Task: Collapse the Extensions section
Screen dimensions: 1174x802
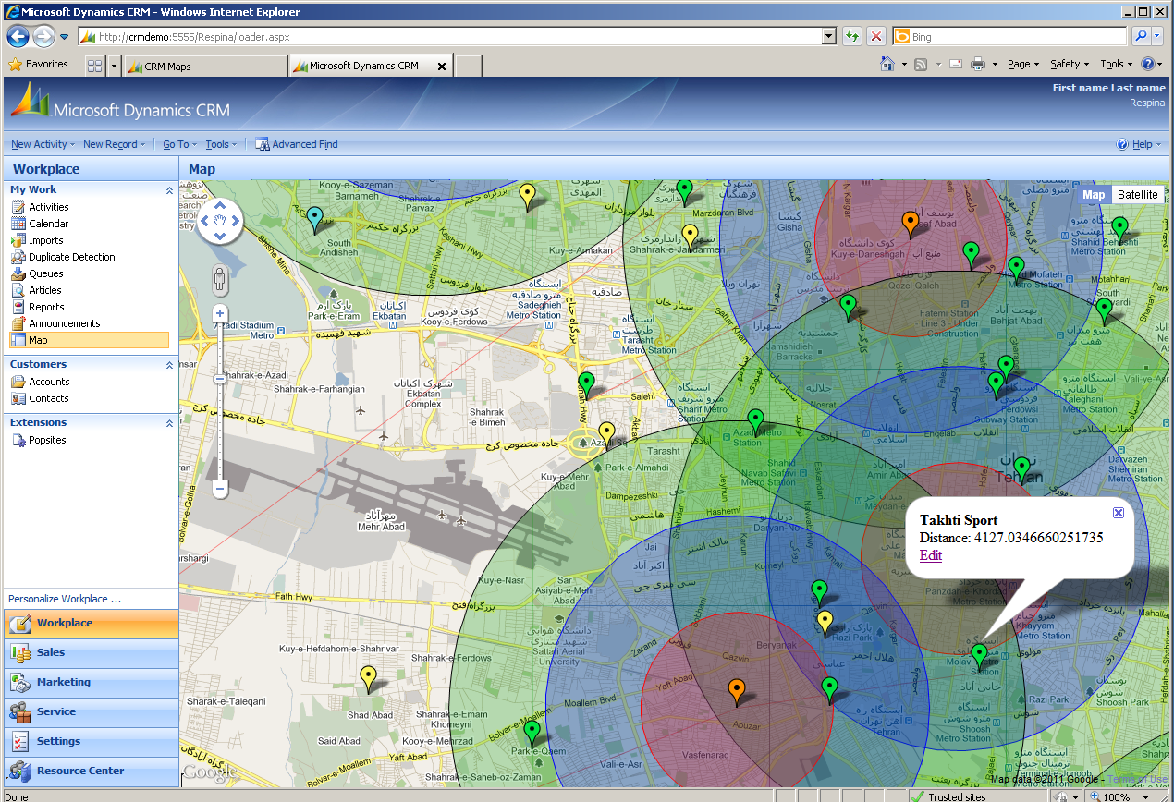Action: point(169,423)
